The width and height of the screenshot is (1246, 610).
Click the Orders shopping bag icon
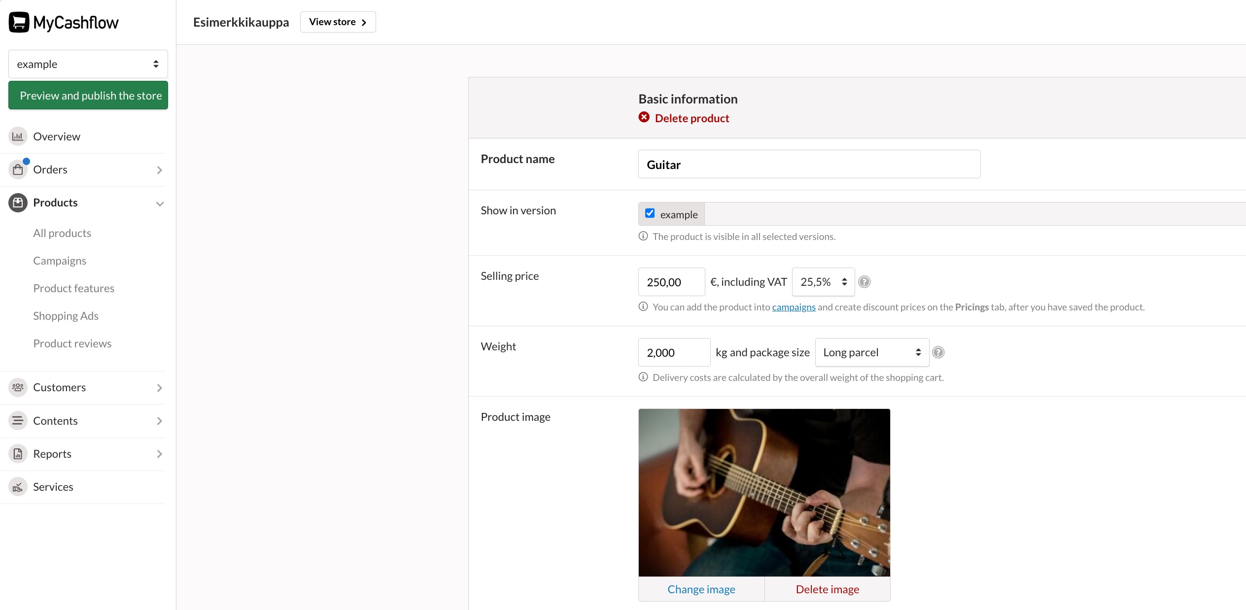tap(18, 170)
